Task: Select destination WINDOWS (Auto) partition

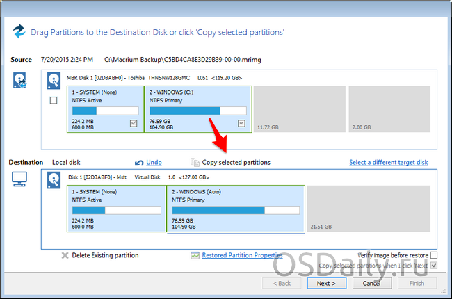Action: (235, 209)
